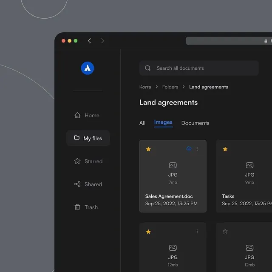Click the browser address bar

[229, 41]
